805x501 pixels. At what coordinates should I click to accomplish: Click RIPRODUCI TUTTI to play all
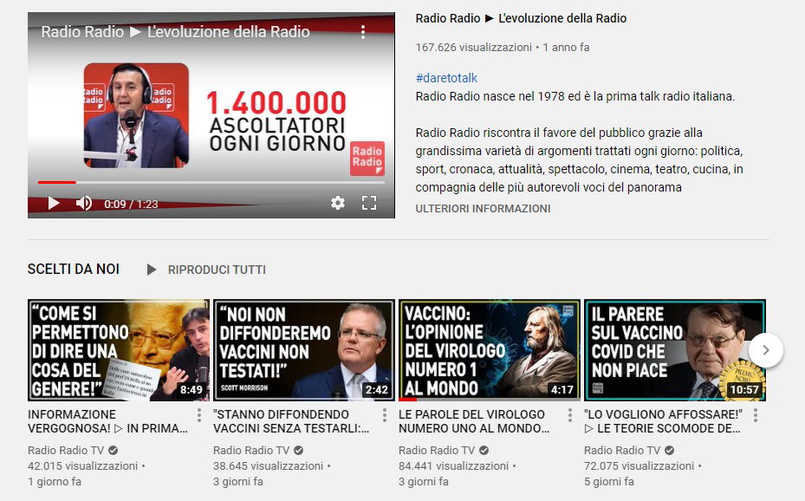tap(216, 270)
